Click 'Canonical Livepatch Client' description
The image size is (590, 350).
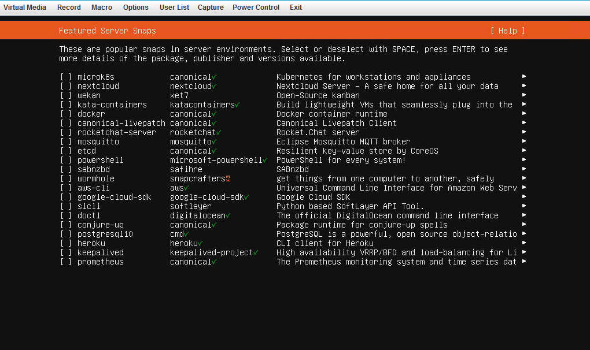click(336, 123)
